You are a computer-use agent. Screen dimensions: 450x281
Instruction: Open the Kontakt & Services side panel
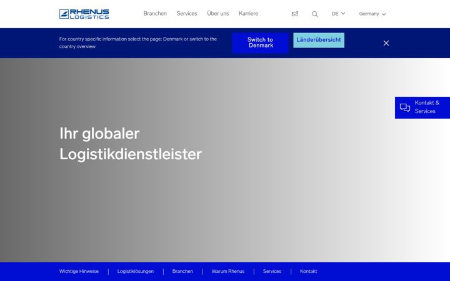(x=422, y=107)
